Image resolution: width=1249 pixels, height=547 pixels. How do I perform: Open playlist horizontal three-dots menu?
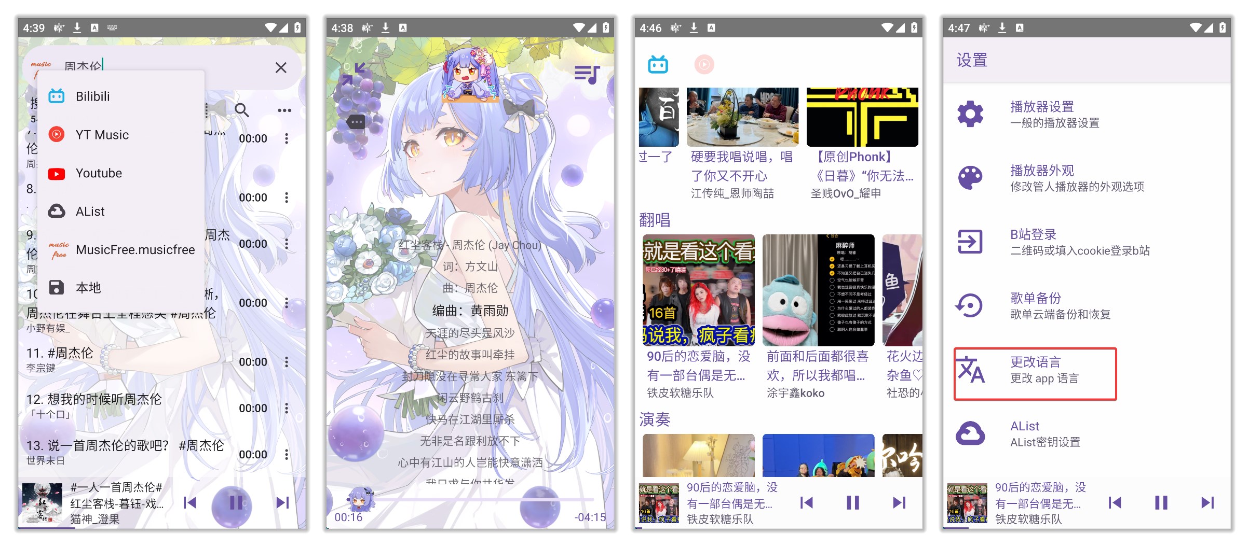[x=284, y=110]
